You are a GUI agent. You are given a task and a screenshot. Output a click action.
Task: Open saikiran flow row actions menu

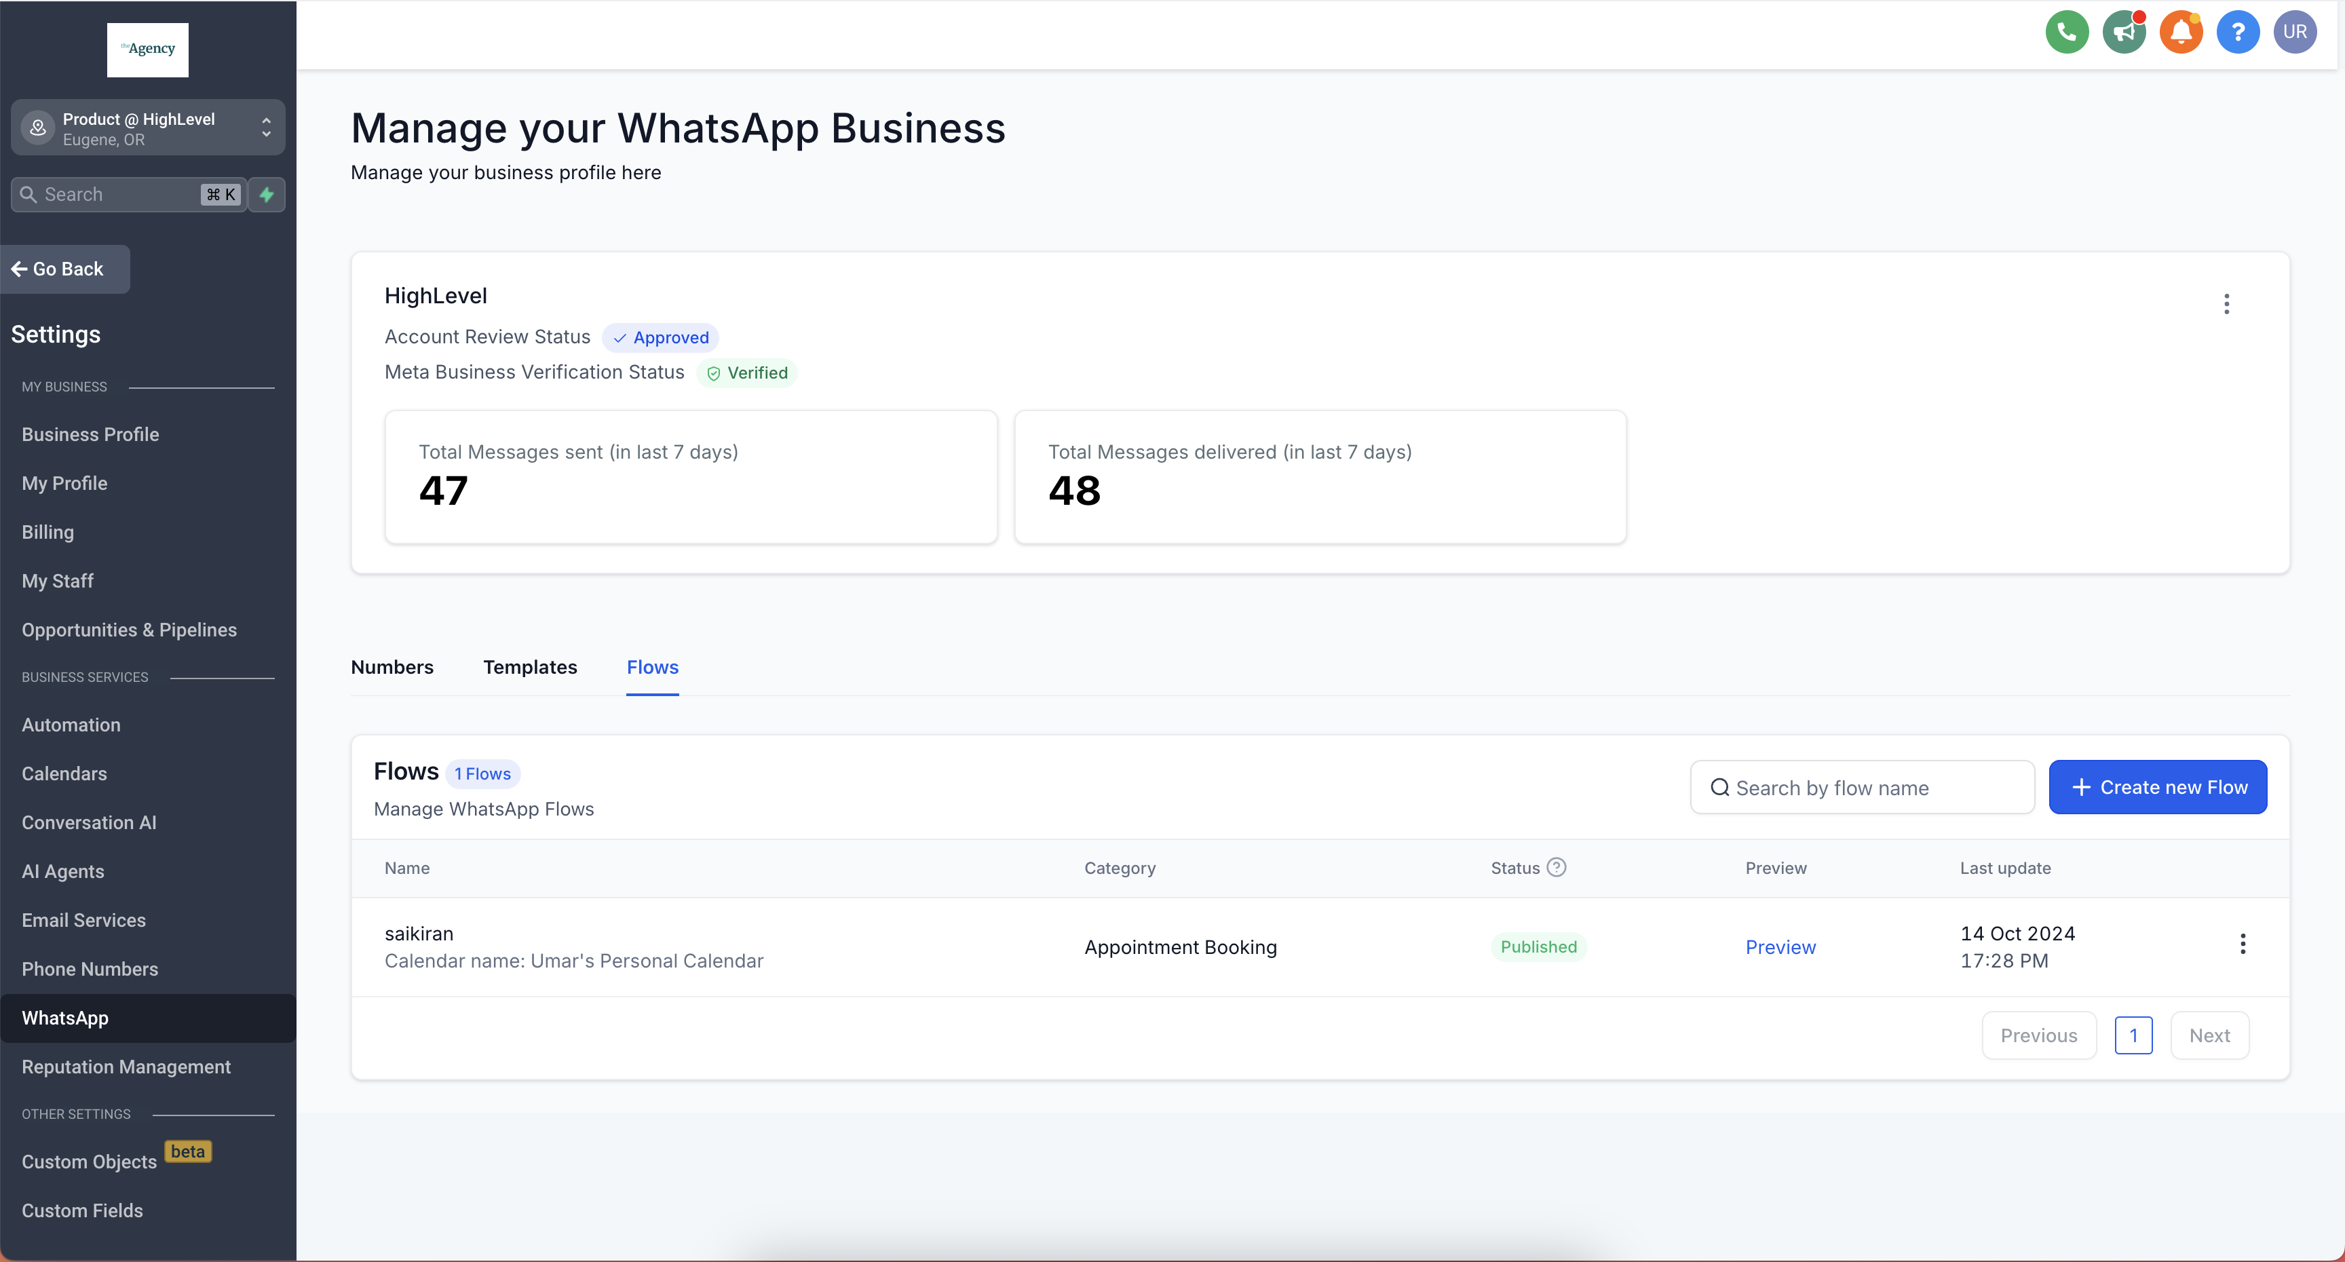pos(2242,944)
